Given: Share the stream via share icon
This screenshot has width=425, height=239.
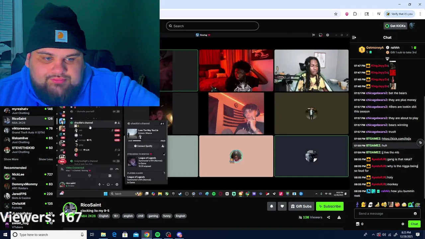Looking at the screenshot, I should pyautogui.click(x=328, y=217).
